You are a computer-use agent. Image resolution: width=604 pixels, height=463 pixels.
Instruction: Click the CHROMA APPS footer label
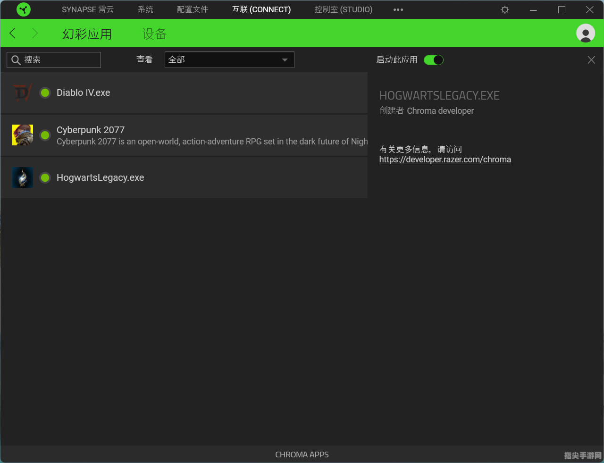tap(302, 455)
